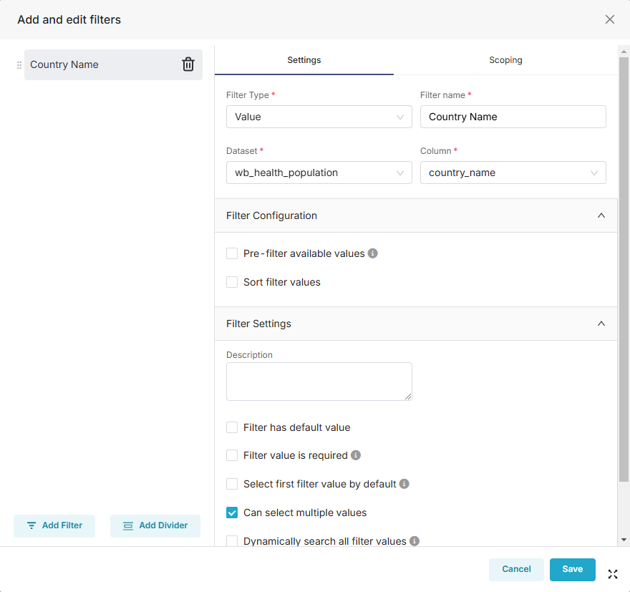Click the Add Filter button

(54, 525)
